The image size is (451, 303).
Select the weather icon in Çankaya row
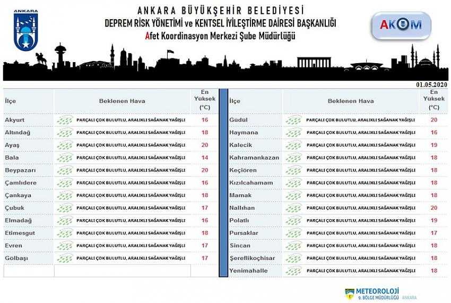pos(65,195)
